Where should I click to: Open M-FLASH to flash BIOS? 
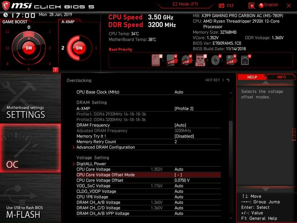click(30, 198)
